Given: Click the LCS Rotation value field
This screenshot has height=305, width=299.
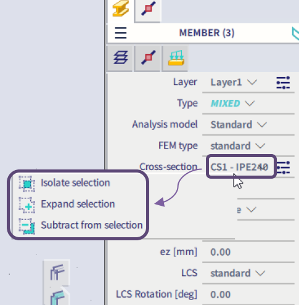Looking at the screenshot, I should (x=248, y=295).
